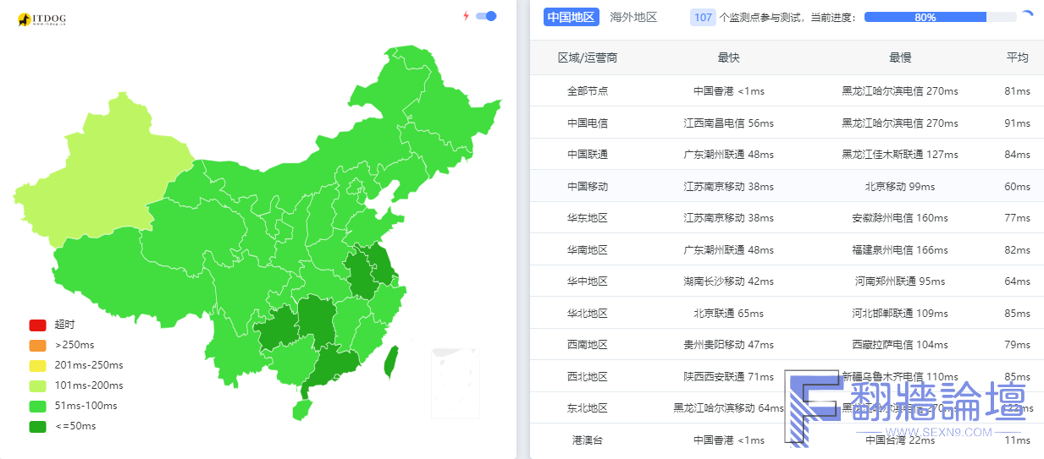Screen dimensions: 1044x459
Task: Open the 海外地区 tab
Action: pos(633,17)
